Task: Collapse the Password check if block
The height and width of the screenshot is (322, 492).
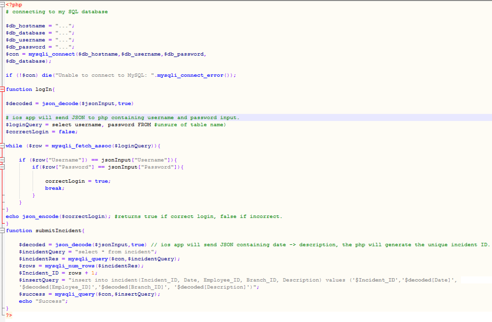Action: [2, 167]
